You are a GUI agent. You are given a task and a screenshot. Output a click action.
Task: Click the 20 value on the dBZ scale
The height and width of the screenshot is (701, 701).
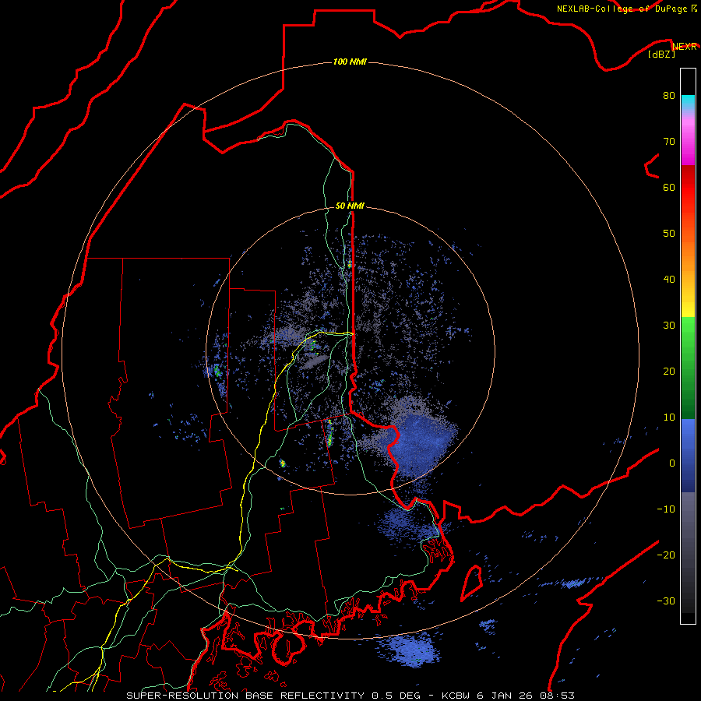pyautogui.click(x=669, y=371)
